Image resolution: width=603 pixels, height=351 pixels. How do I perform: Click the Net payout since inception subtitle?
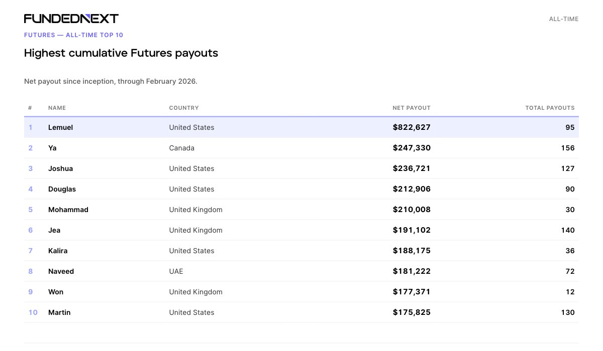click(x=110, y=81)
